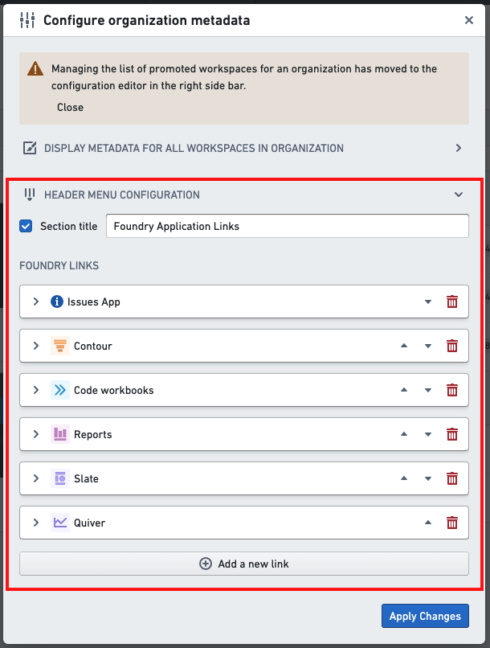Click Add a new link button

click(x=244, y=564)
